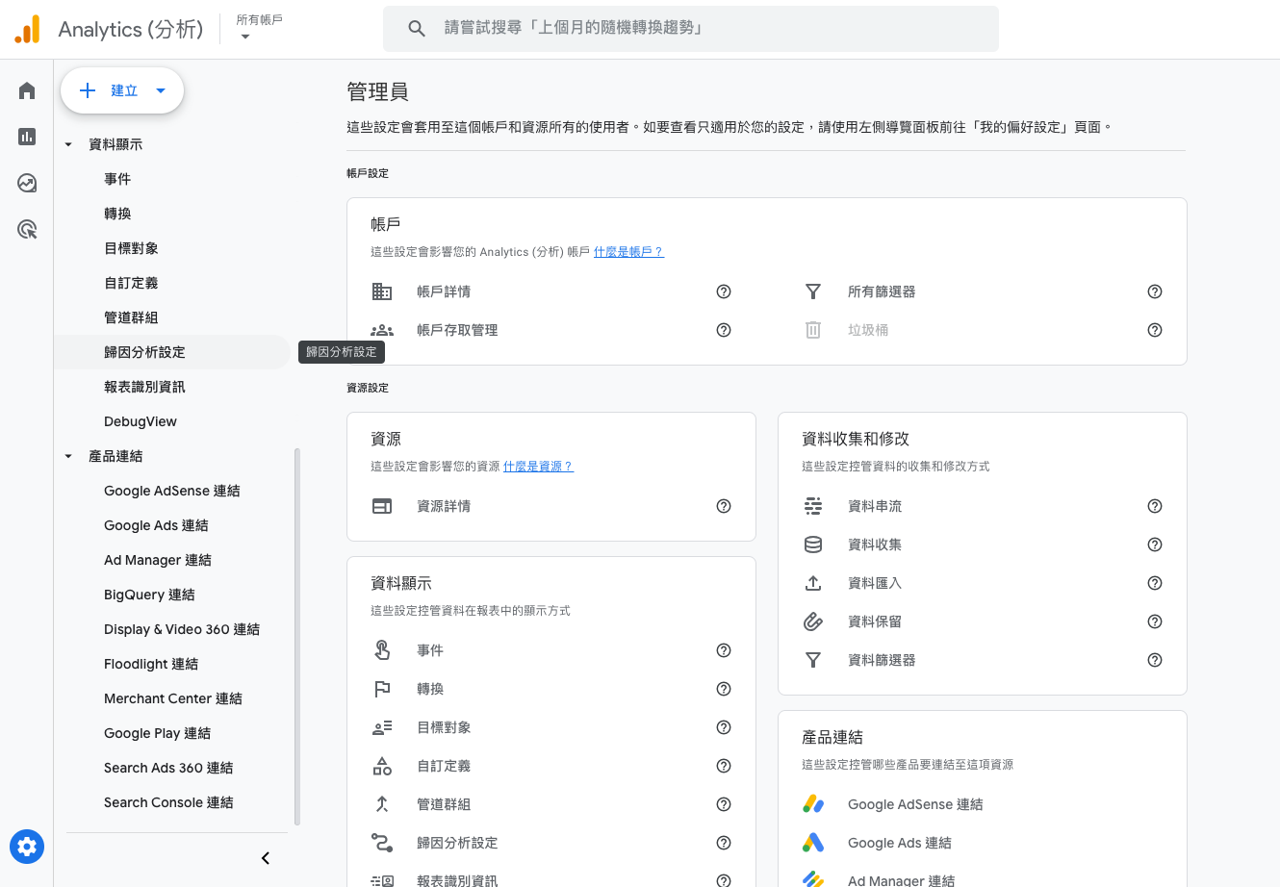Click the blue Admin gear icon
Screen dimensions: 1280x887
click(x=27, y=847)
